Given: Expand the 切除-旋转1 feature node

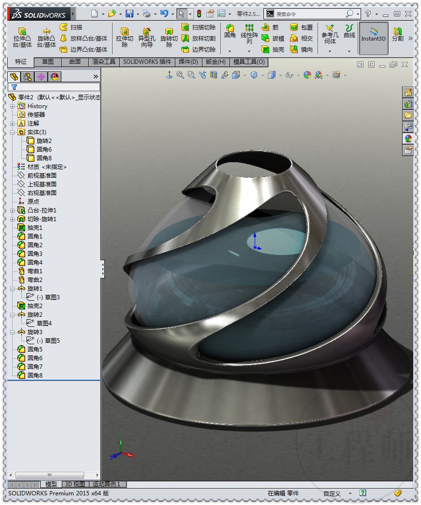Looking at the screenshot, I should click(12, 219).
